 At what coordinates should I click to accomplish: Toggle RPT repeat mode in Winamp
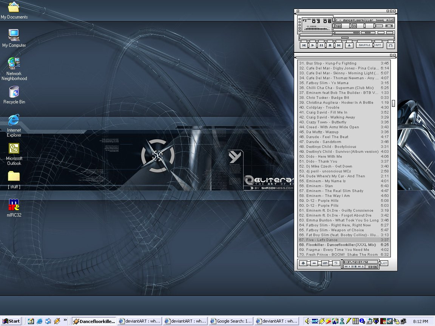(378, 45)
